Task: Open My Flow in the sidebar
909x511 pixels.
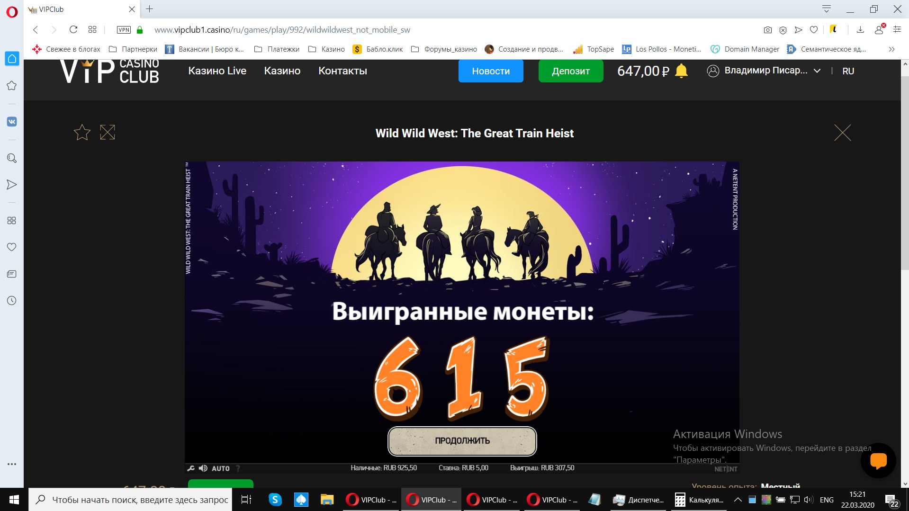Action: click(x=12, y=185)
